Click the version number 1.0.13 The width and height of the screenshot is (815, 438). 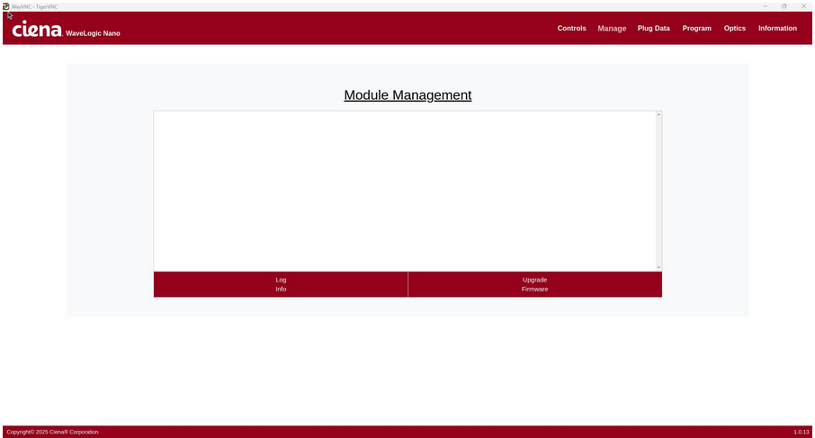click(801, 432)
